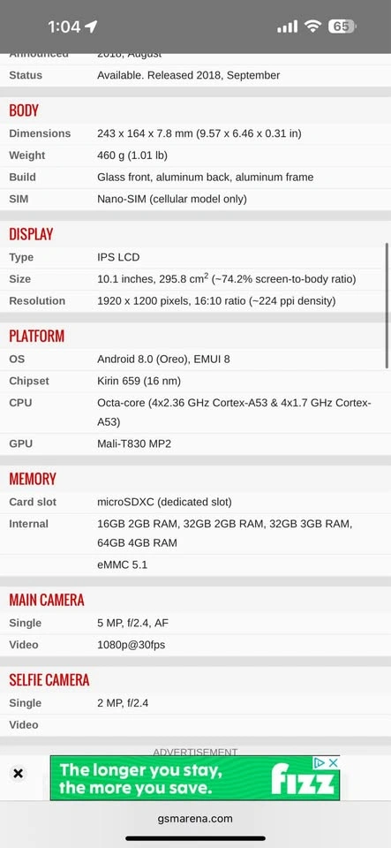Tap the home indicator bar at the bottom

pyautogui.click(x=196, y=838)
